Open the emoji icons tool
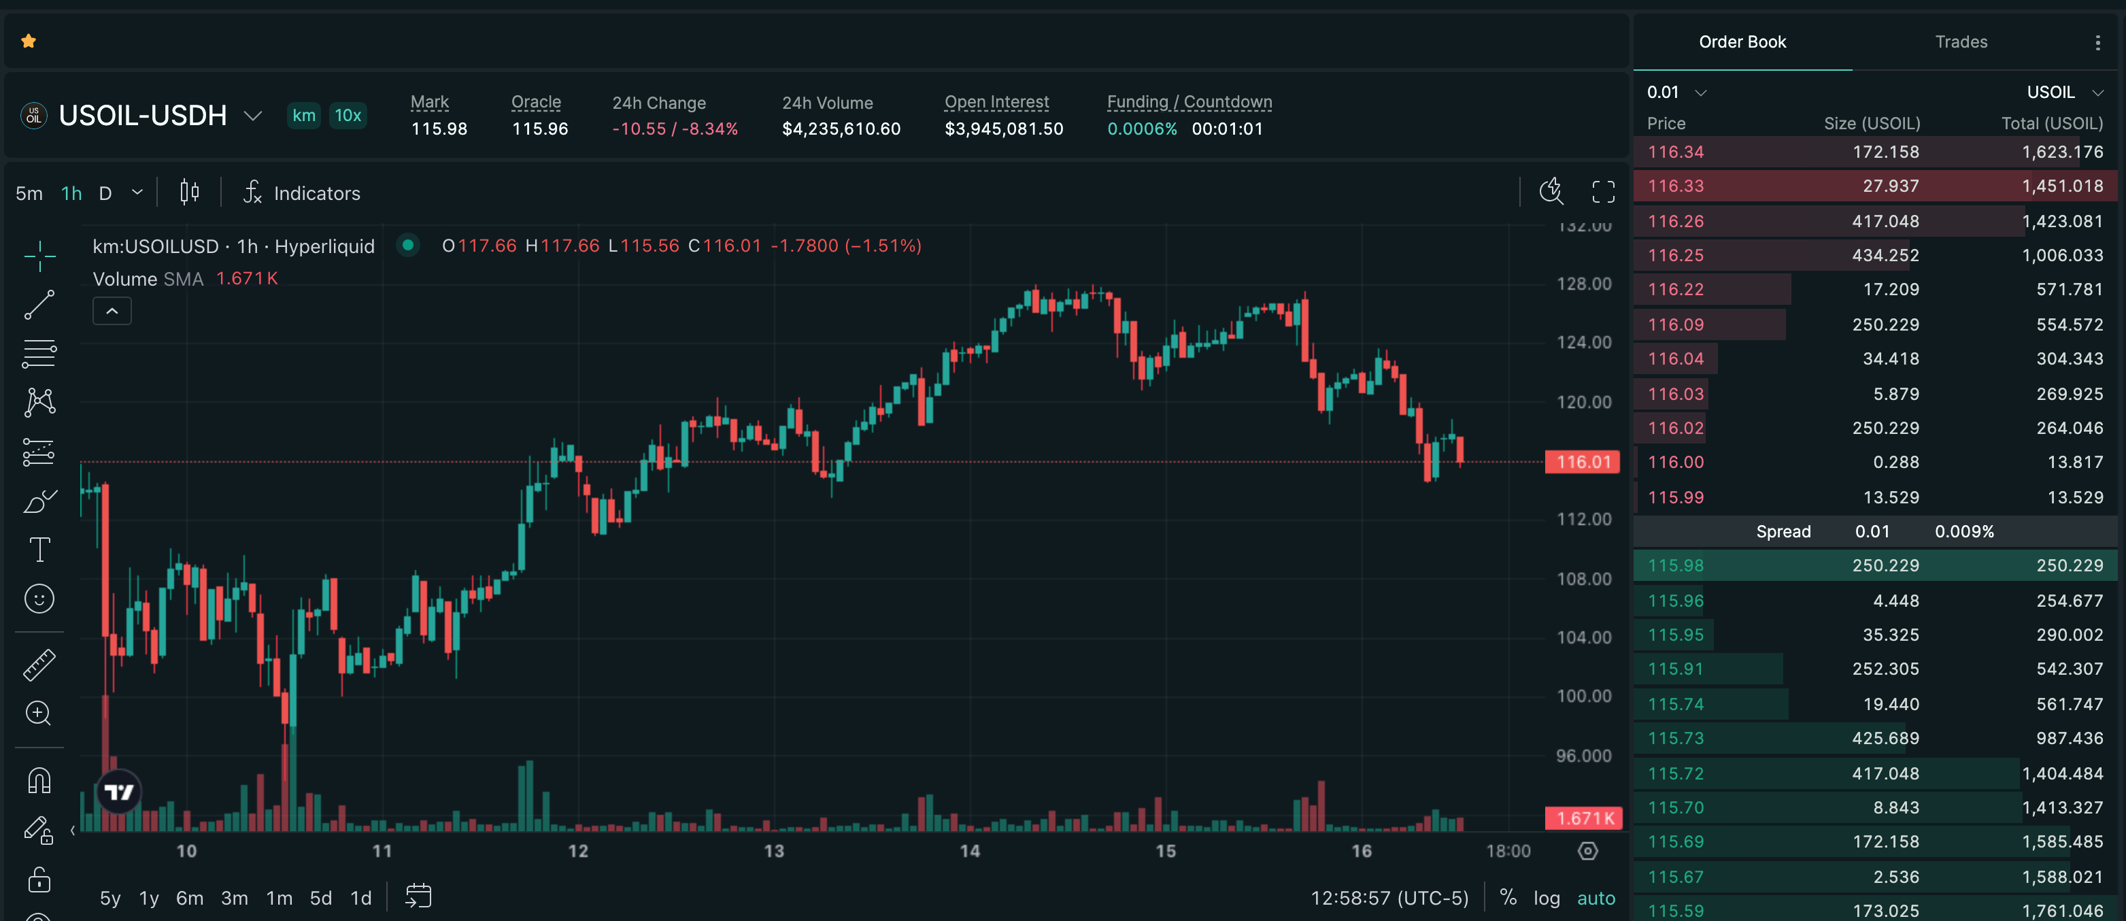 click(39, 599)
